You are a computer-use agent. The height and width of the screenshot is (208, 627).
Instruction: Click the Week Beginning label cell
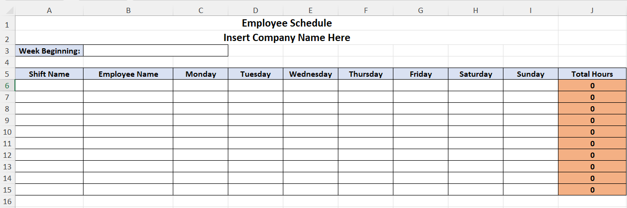coord(49,51)
